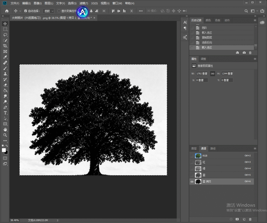267x223 pixels.
Task: Expand status bar info arrow
Action: (x=58, y=220)
